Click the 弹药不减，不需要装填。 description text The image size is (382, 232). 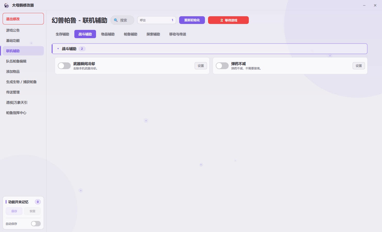(x=246, y=69)
